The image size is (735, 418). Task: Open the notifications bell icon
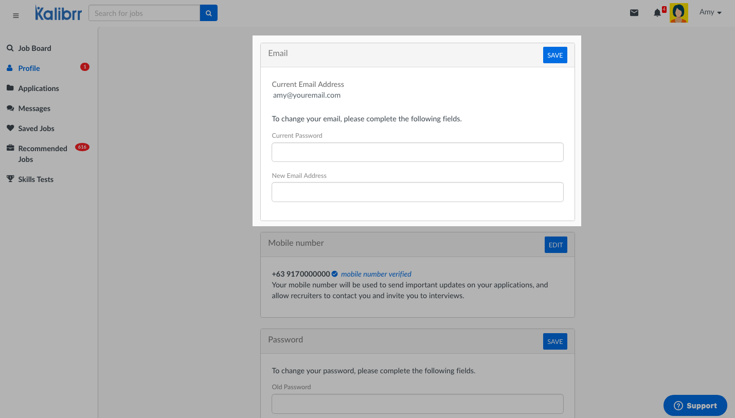657,13
